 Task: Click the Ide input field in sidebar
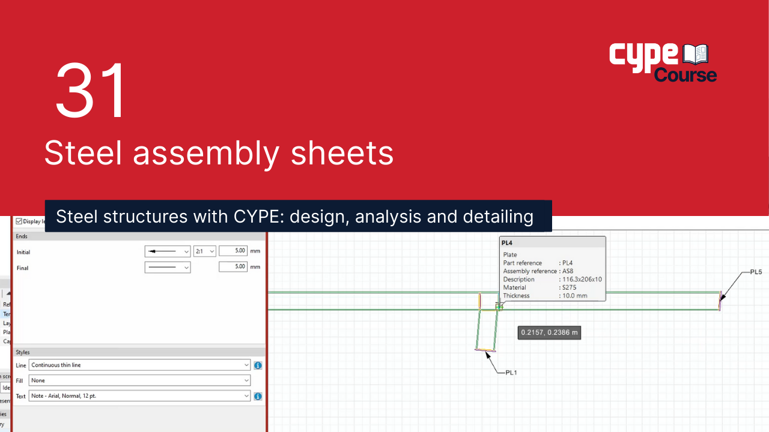click(6, 388)
